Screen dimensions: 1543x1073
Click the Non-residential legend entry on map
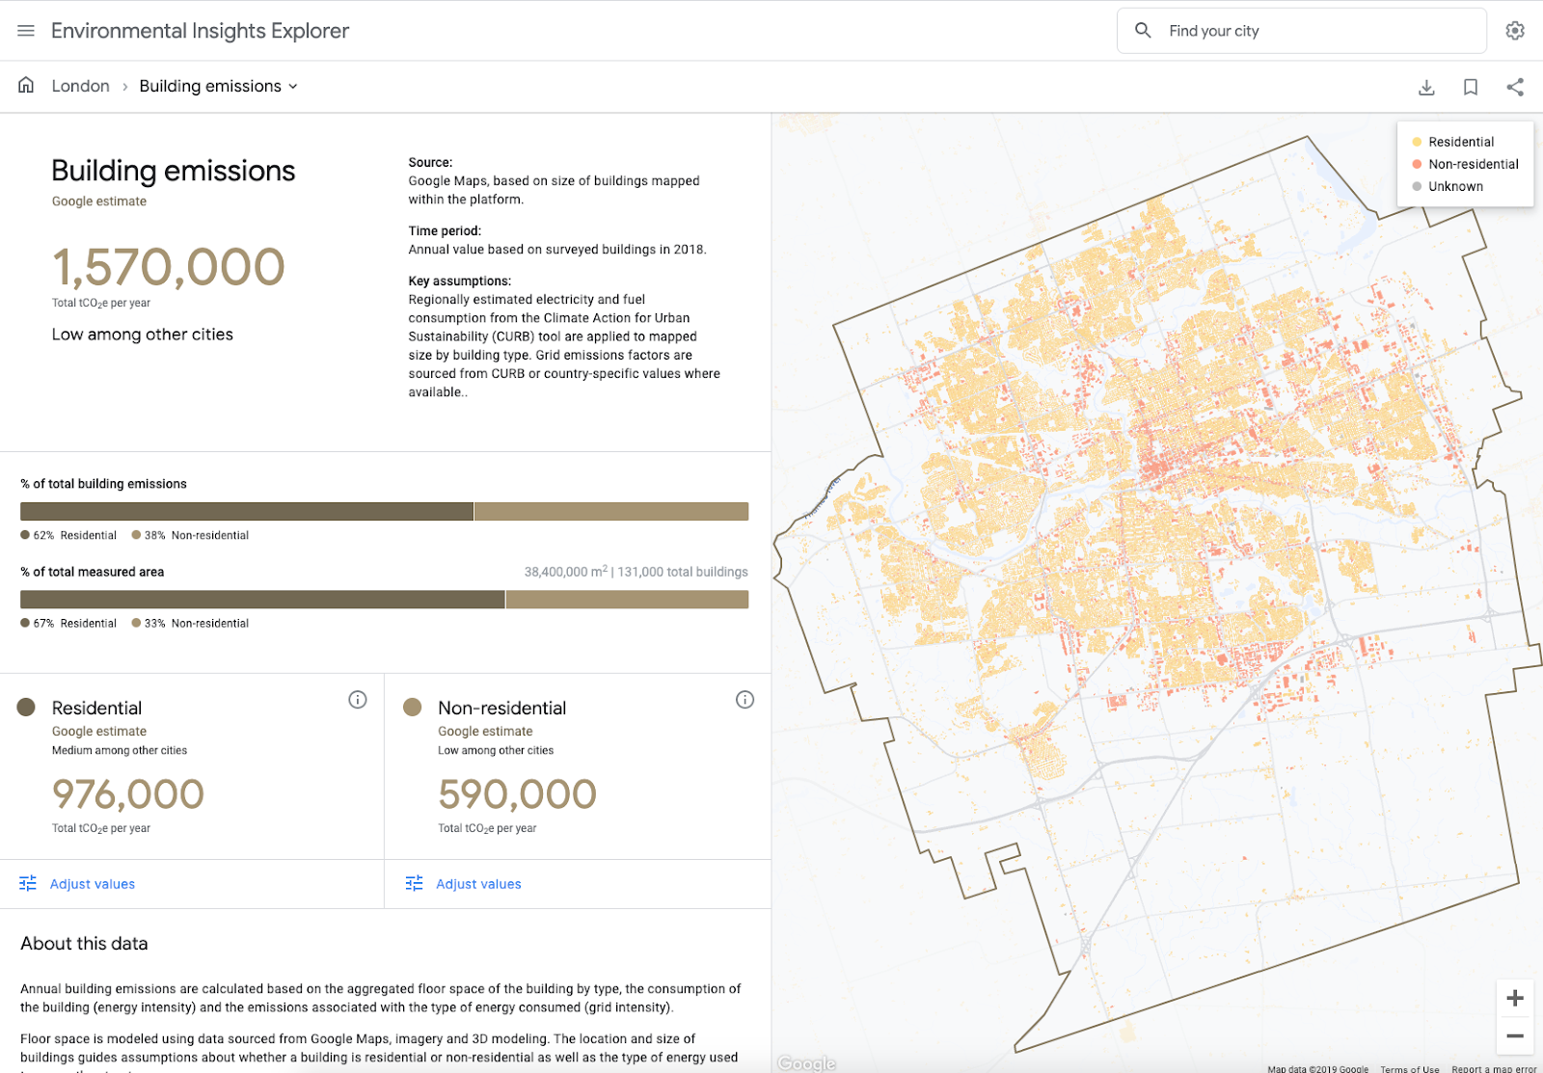tap(1465, 164)
